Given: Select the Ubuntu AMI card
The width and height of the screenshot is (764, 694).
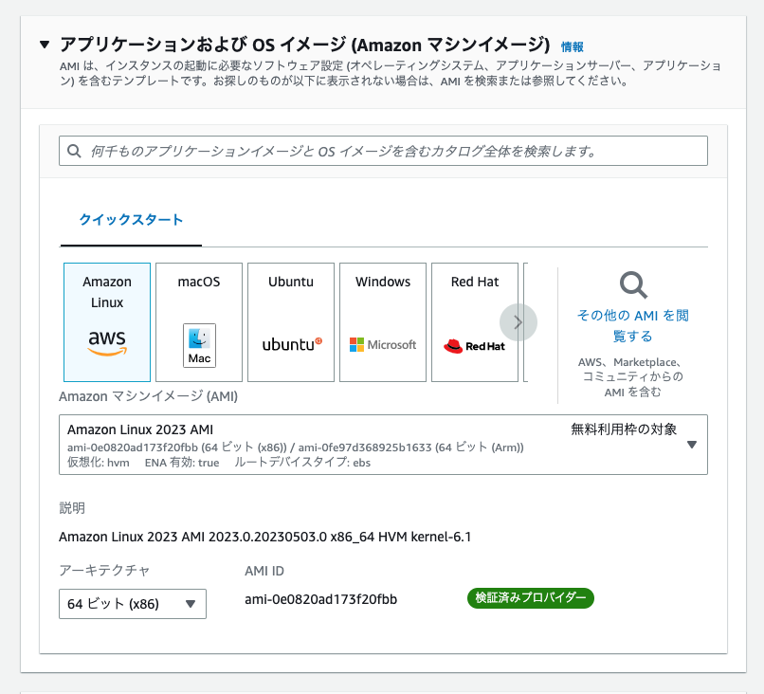Looking at the screenshot, I should (291, 322).
